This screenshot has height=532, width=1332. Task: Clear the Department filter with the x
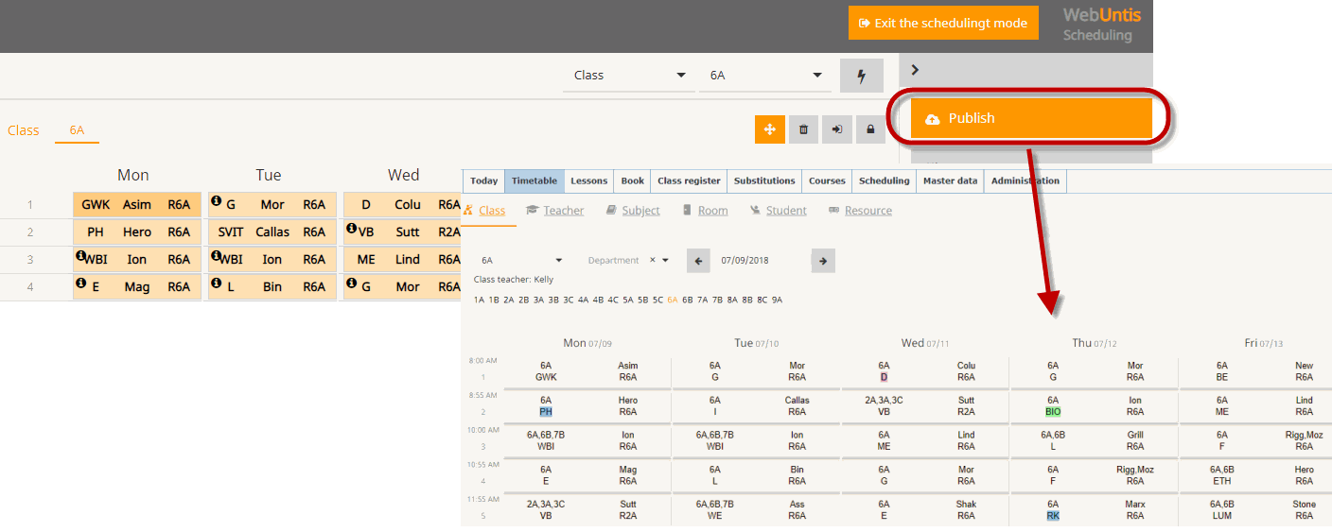pyautogui.click(x=652, y=260)
